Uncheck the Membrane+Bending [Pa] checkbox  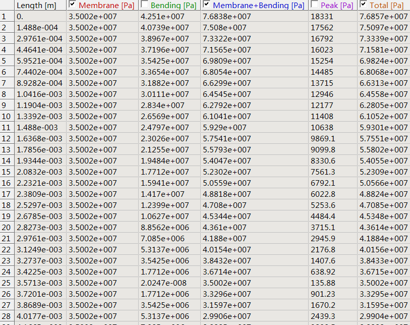[x=206, y=5]
